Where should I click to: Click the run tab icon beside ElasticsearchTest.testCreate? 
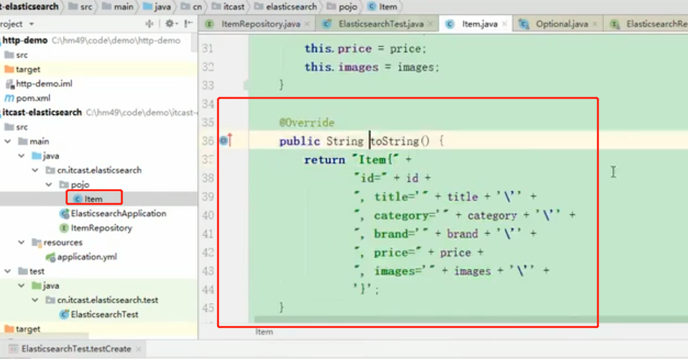point(13,349)
